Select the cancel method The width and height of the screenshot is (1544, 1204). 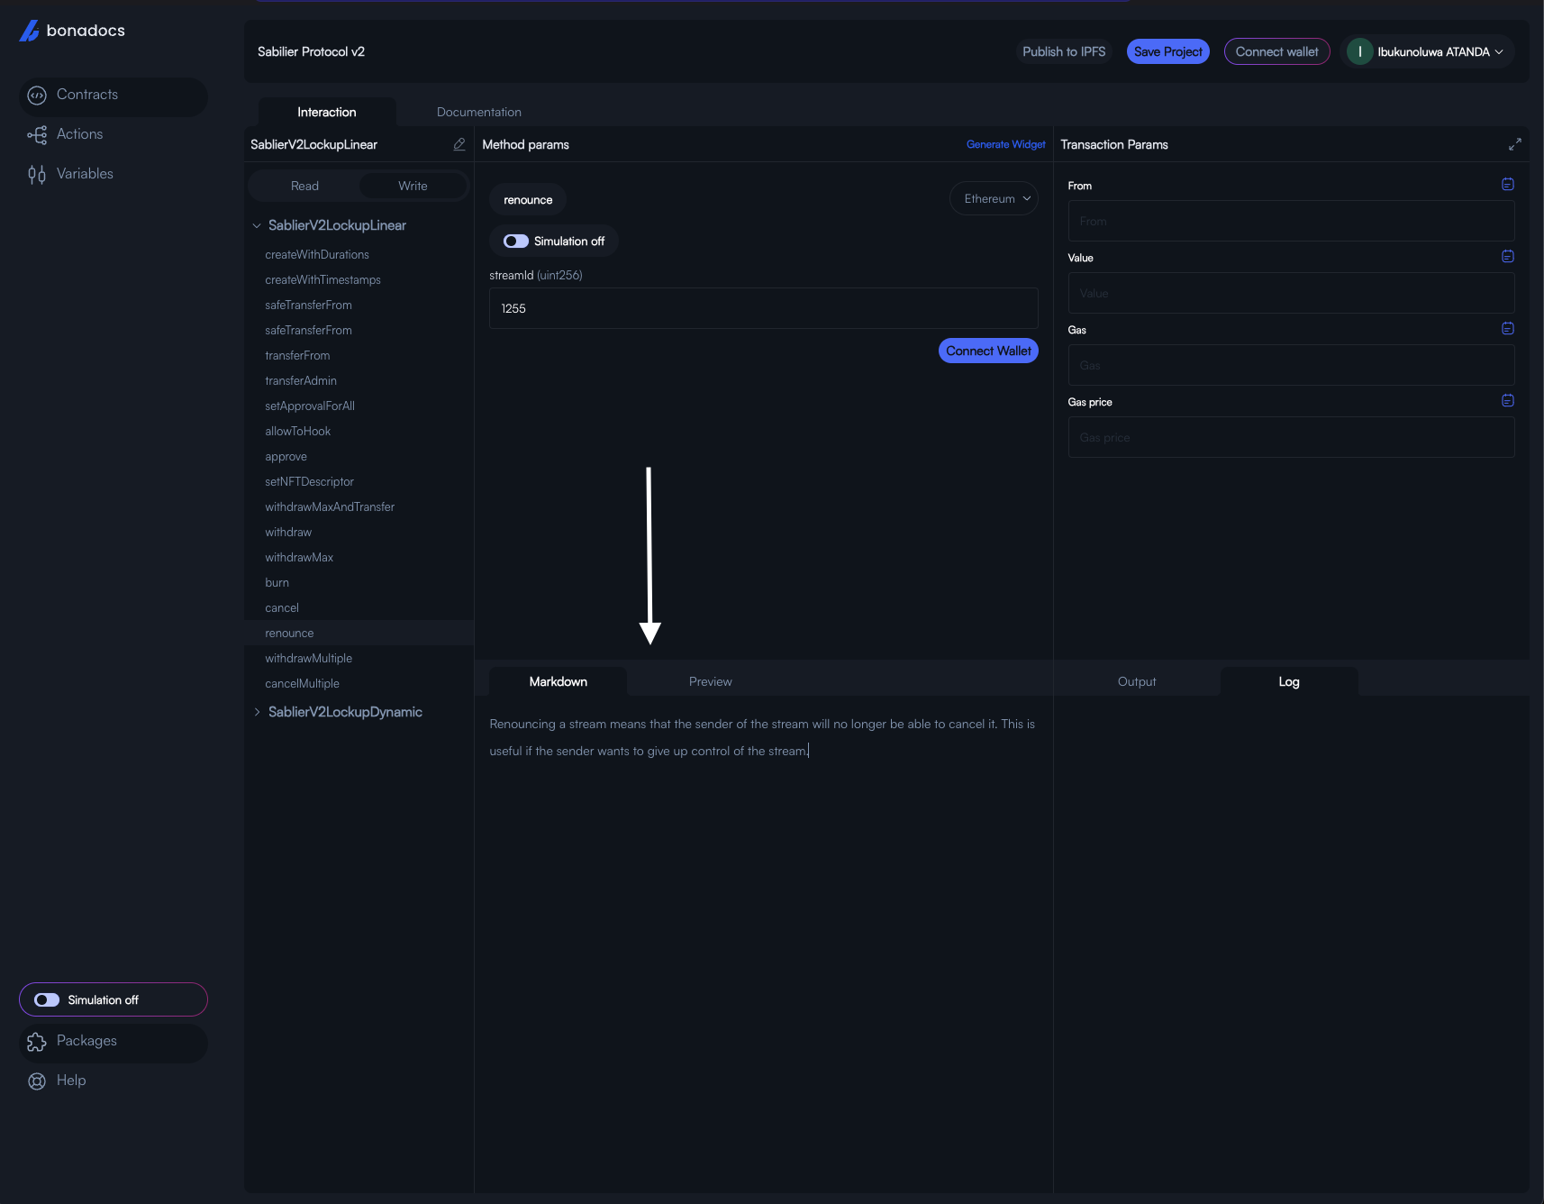pyautogui.click(x=282, y=608)
